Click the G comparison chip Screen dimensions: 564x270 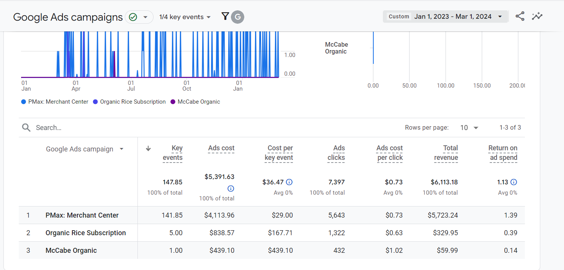pos(237,17)
